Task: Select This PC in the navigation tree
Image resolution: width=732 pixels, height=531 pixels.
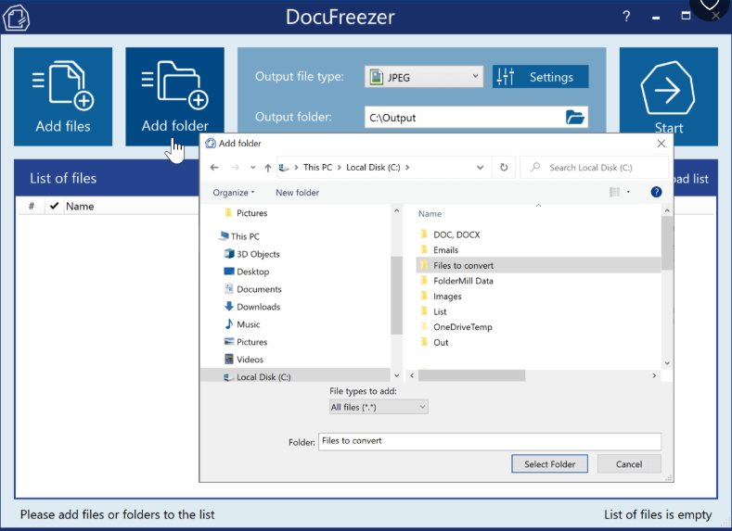Action: tap(245, 236)
